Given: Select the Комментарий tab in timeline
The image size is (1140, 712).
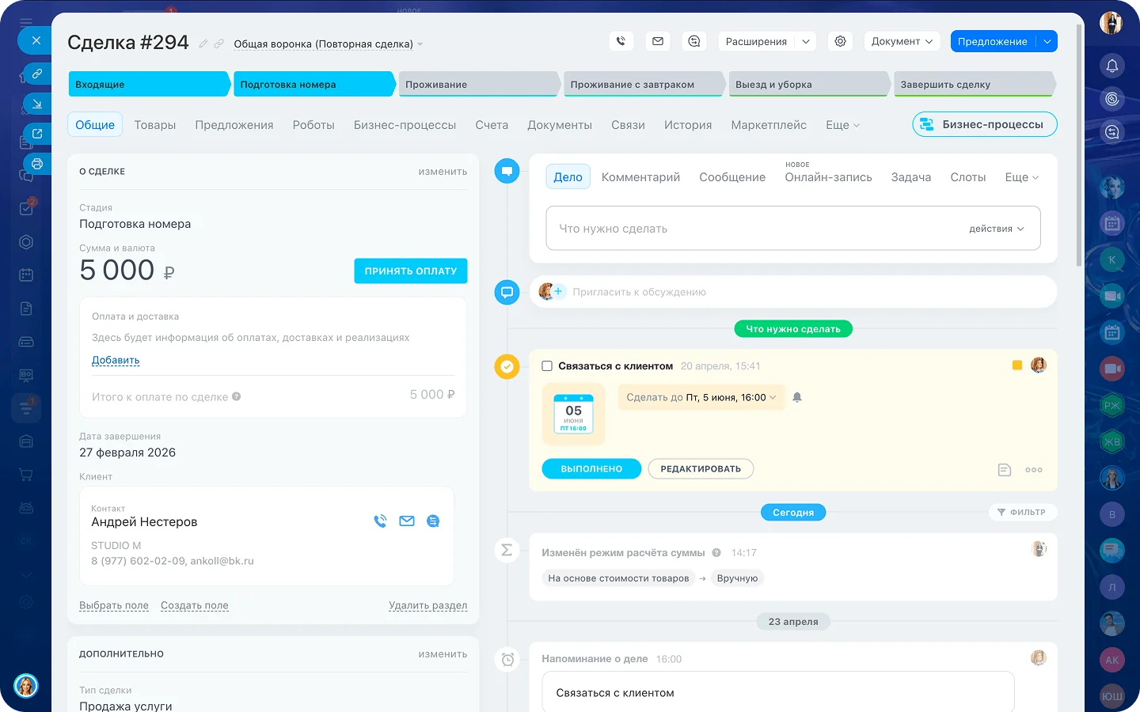Looking at the screenshot, I should pyautogui.click(x=640, y=177).
